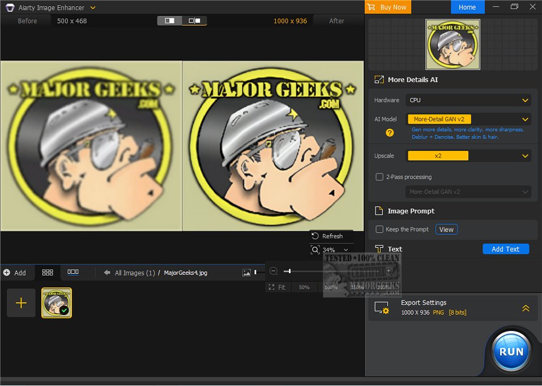Click the PNG export format text

click(x=438, y=313)
